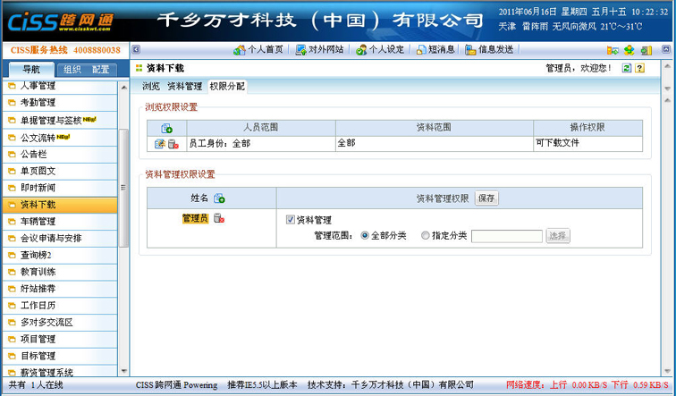Screen dimensions: 676x396
Task: Click the 保存 button
Action: tap(486, 198)
